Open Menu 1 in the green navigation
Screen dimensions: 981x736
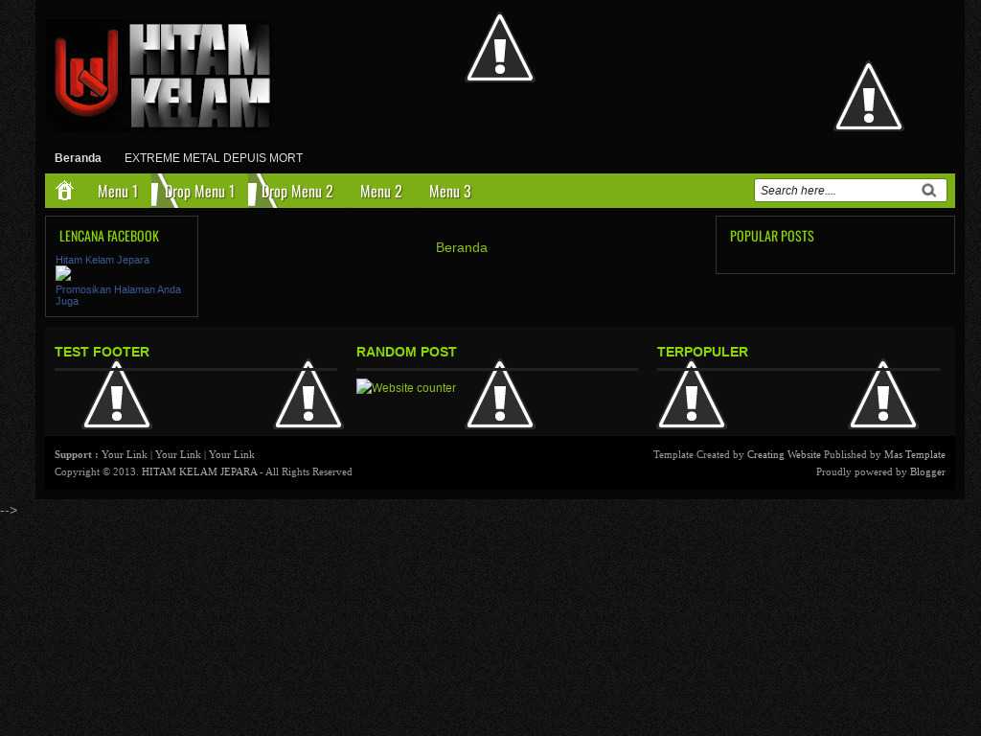(118, 192)
